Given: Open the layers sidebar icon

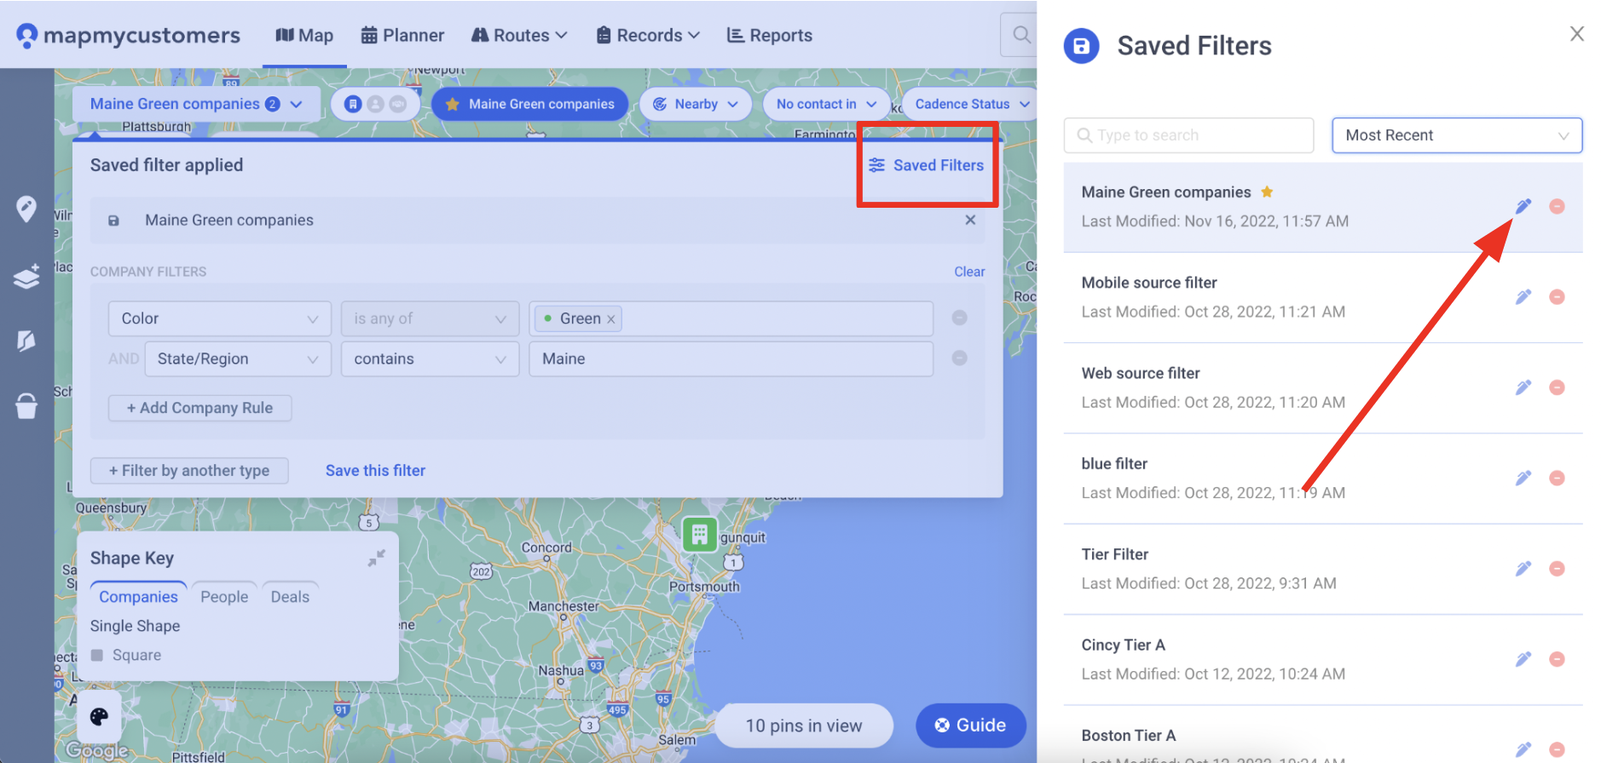Looking at the screenshot, I should point(26,277).
